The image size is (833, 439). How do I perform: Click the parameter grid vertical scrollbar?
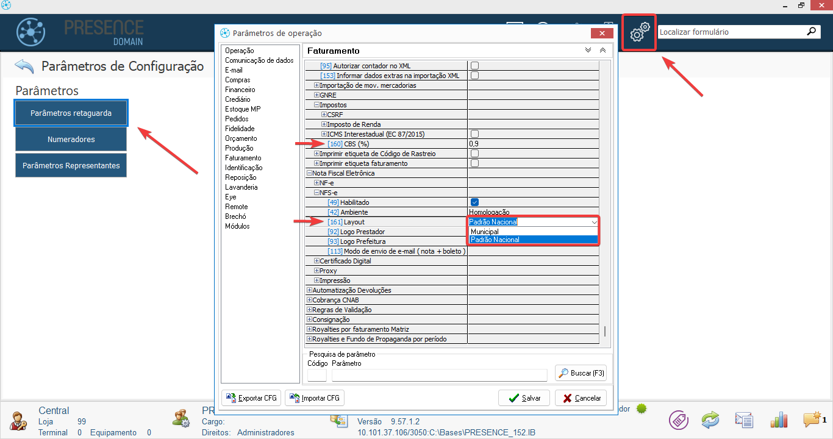tap(605, 331)
